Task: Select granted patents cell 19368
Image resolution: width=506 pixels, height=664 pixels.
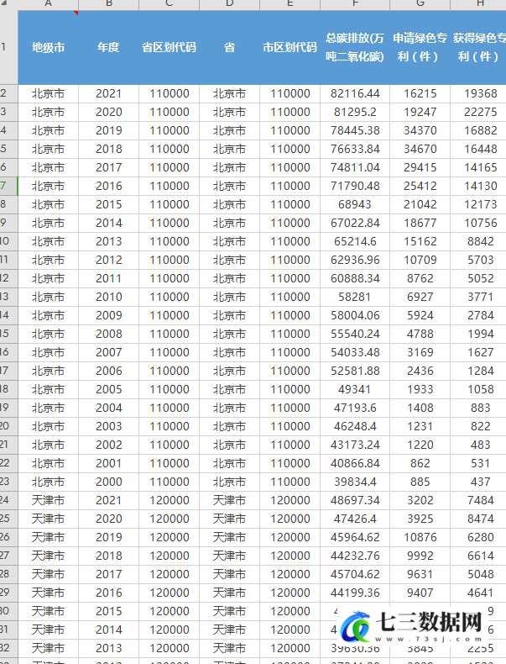Action: coord(478,93)
